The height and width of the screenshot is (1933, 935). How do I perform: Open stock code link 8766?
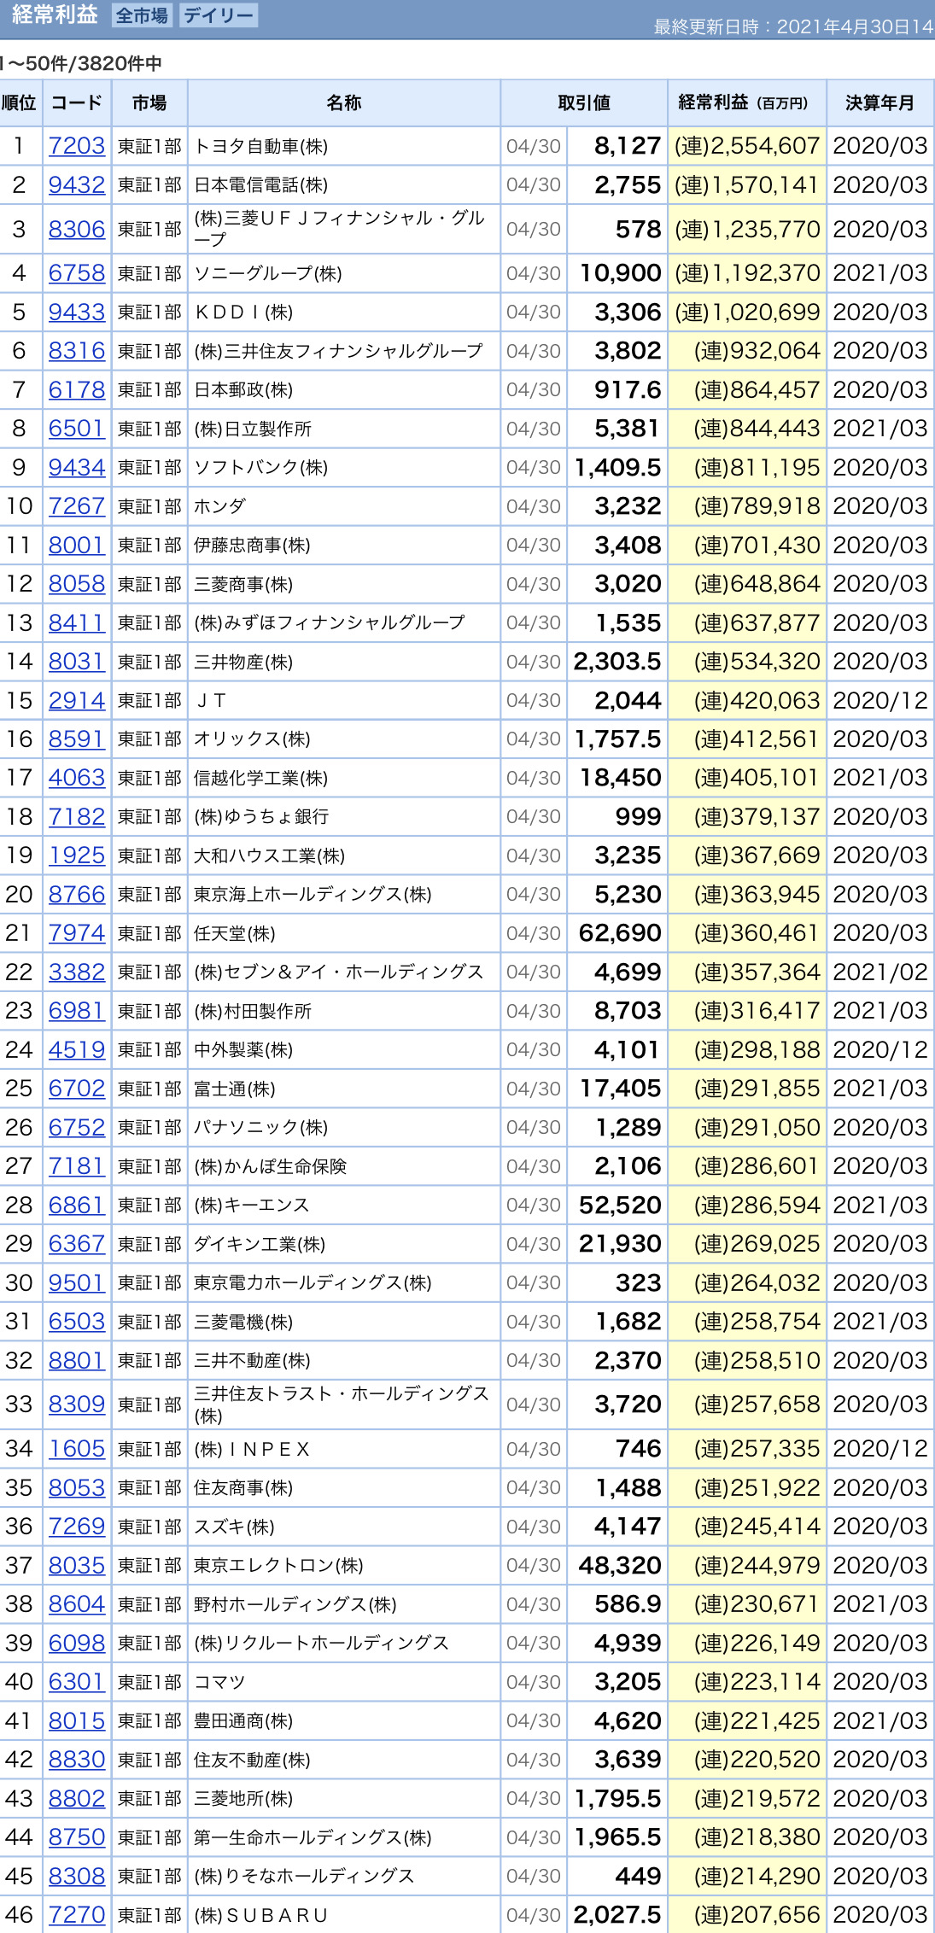pyautogui.click(x=77, y=895)
